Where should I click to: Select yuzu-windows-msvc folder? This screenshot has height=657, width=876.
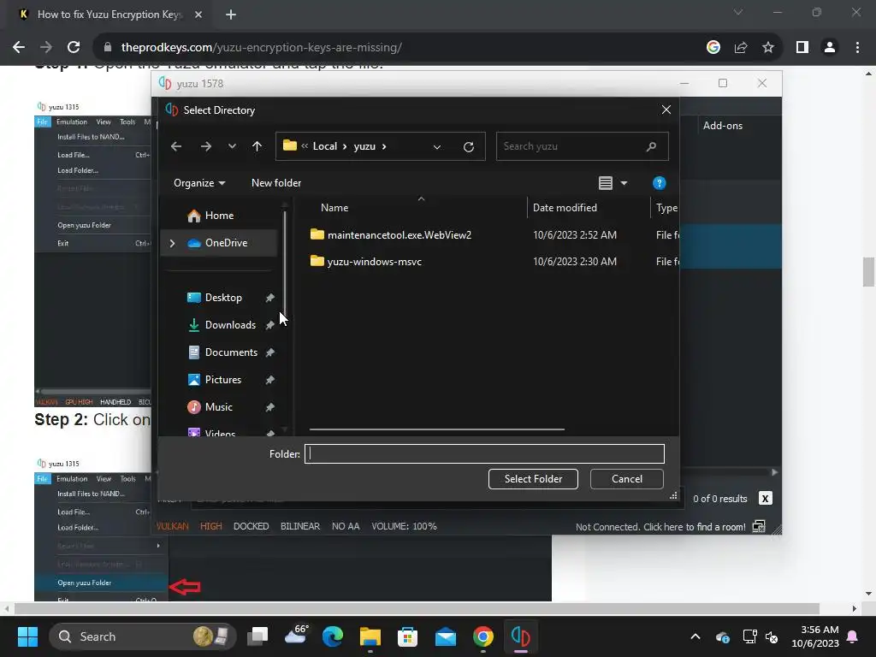pyautogui.click(x=375, y=262)
